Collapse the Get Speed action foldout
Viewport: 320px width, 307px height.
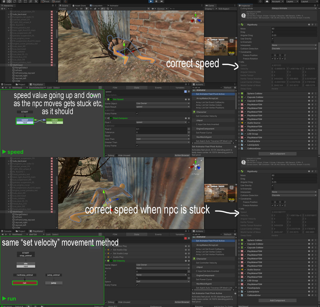click(x=106, y=99)
